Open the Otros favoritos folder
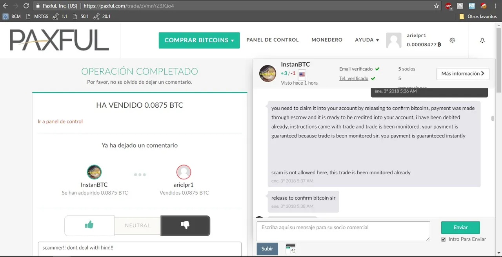Image resolution: width=502 pixels, height=257 pixels. (x=478, y=16)
